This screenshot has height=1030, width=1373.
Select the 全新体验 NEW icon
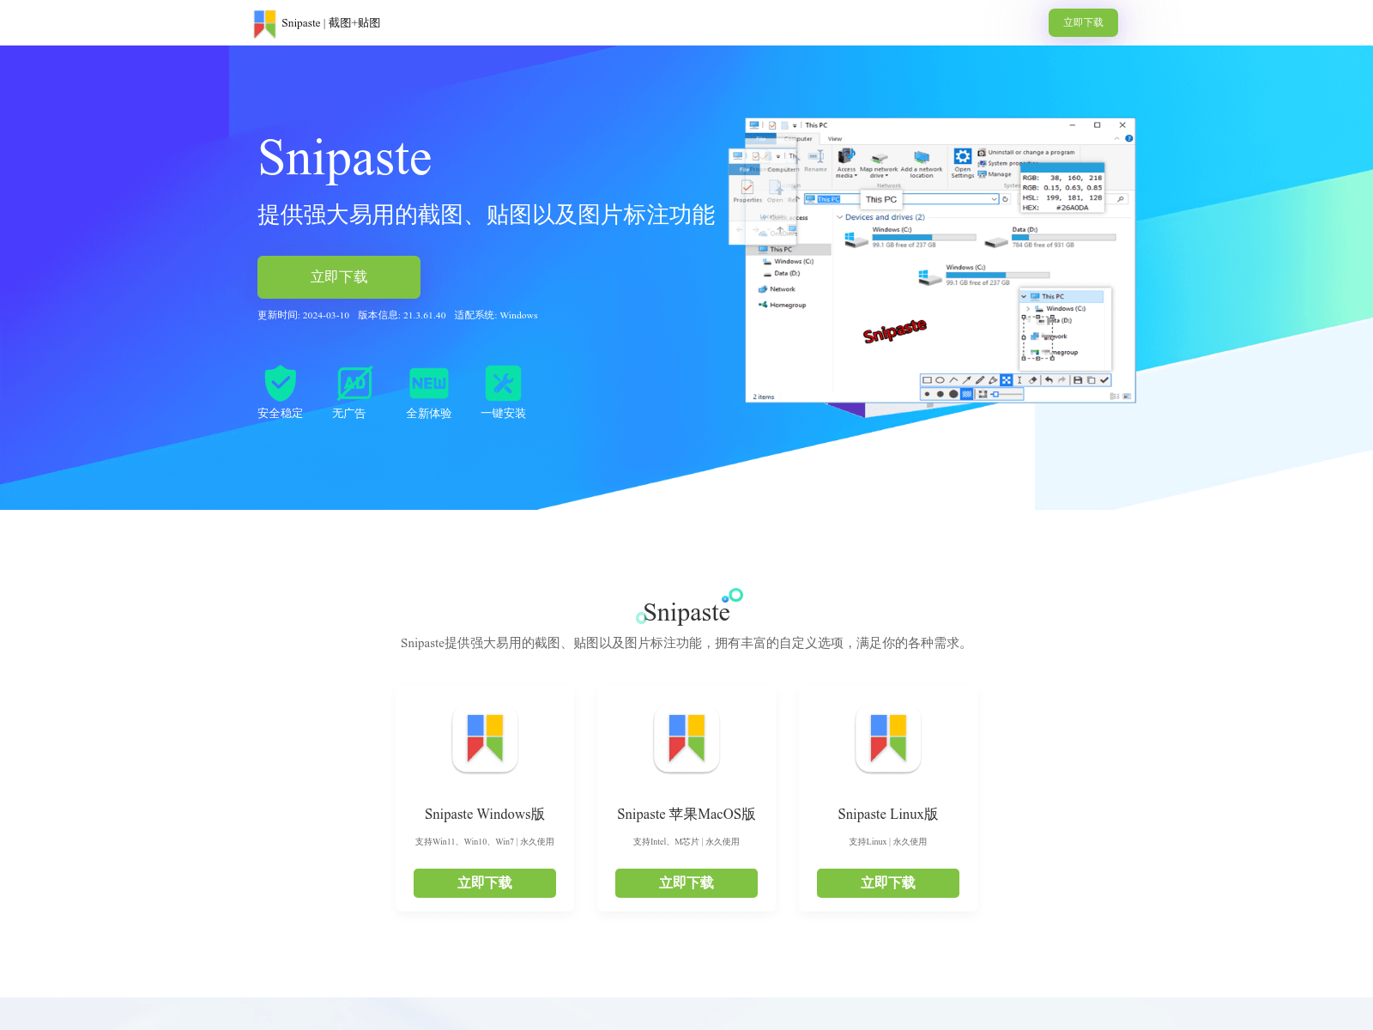coord(429,383)
